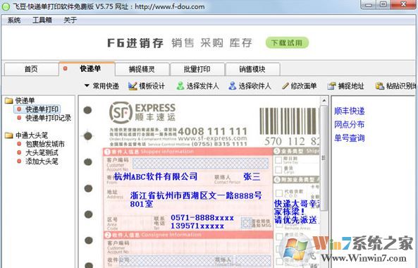
Task: Click the 选择收件人 person icon
Action: tap(232, 86)
